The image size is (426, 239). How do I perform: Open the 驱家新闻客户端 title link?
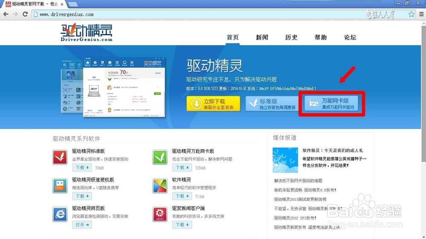coord(188,208)
